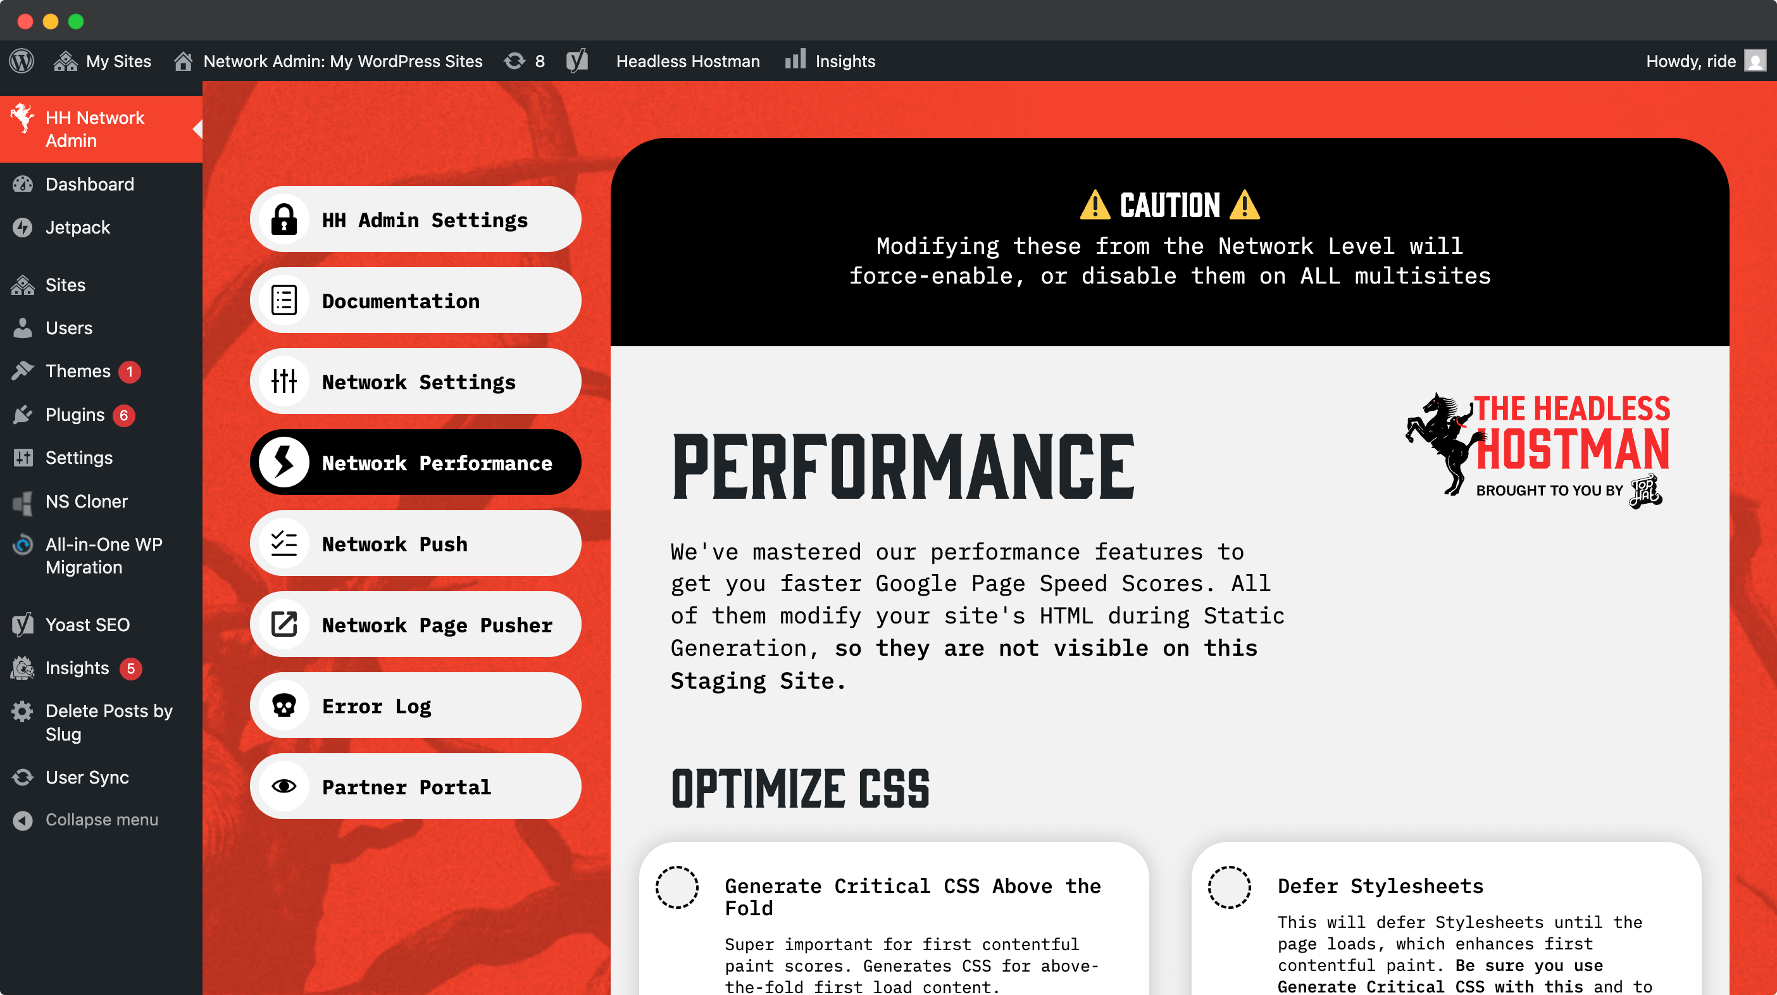Open Plugins in the sidebar menu
This screenshot has height=995, width=1777.
click(x=75, y=415)
